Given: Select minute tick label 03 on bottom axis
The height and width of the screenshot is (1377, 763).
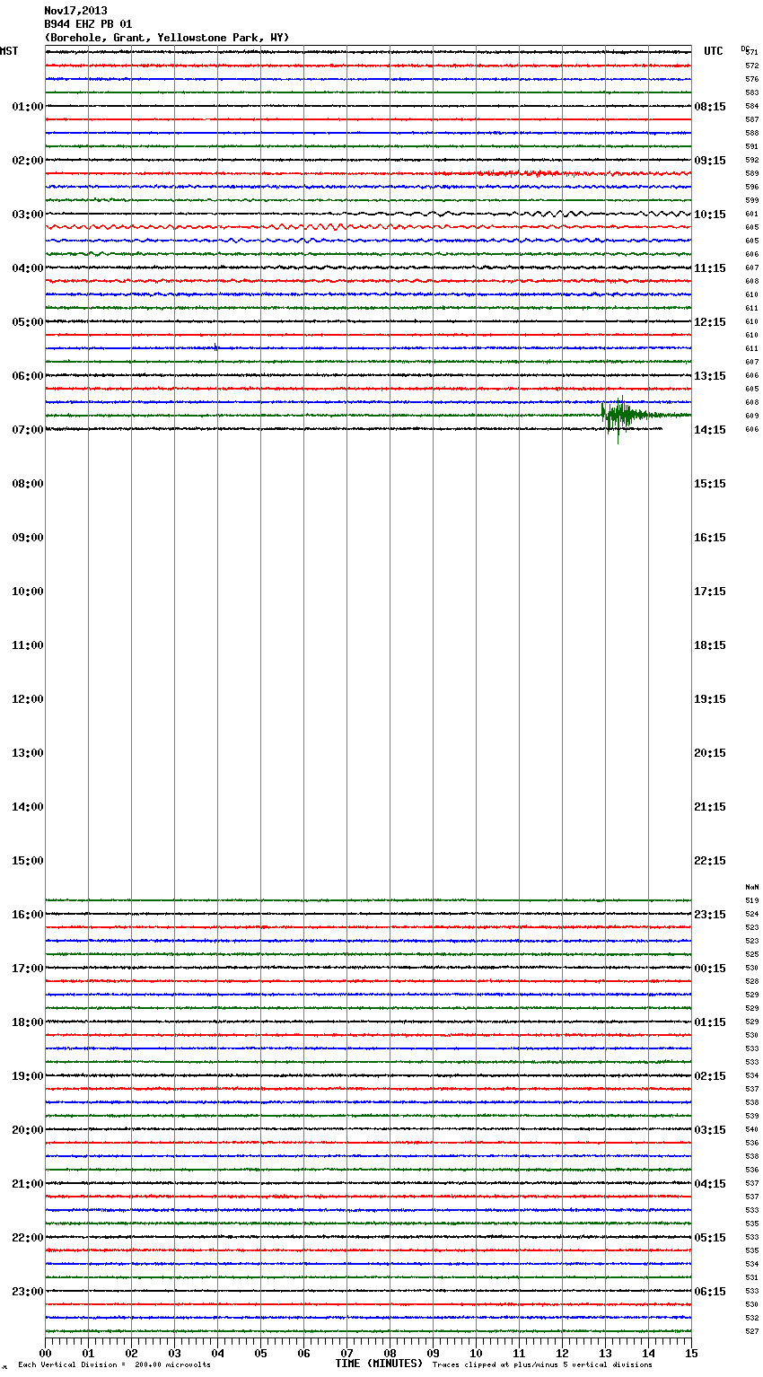Looking at the screenshot, I should [x=174, y=1353].
